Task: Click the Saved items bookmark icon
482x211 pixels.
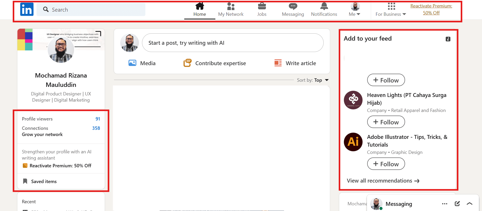Action: [25, 181]
